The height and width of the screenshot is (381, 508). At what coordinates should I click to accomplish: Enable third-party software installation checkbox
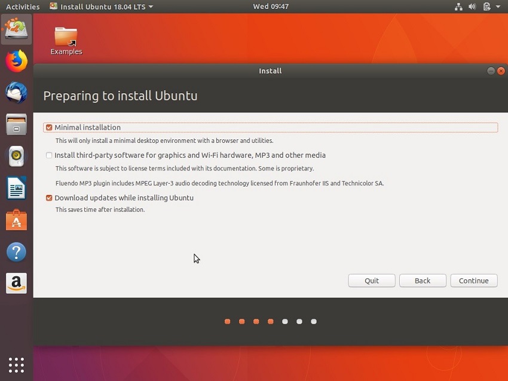click(49, 156)
